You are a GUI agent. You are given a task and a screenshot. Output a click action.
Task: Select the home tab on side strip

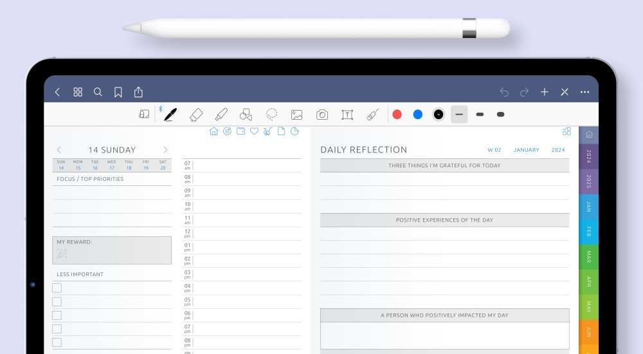589,135
